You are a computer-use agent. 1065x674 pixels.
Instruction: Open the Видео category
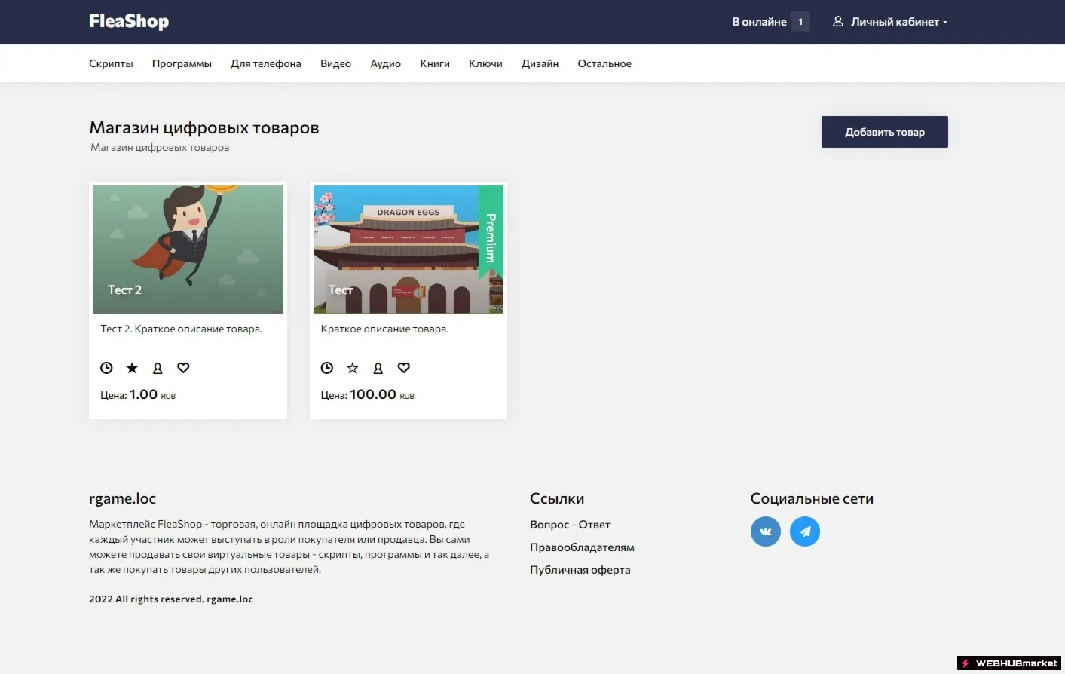335,63
